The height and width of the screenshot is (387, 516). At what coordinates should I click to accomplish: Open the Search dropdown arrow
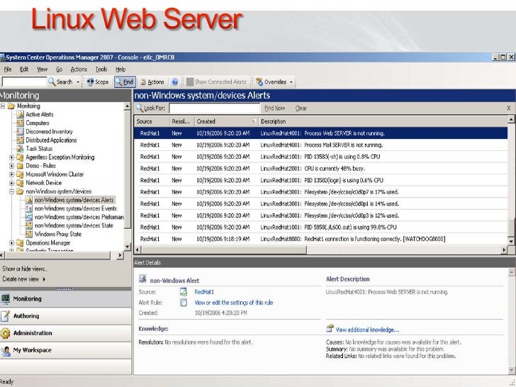[x=78, y=82]
